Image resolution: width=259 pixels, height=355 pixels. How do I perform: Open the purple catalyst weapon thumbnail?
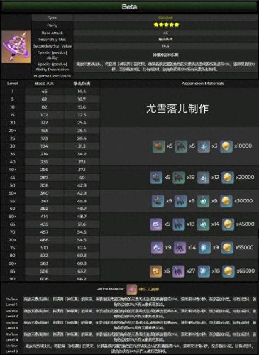pos(16,47)
